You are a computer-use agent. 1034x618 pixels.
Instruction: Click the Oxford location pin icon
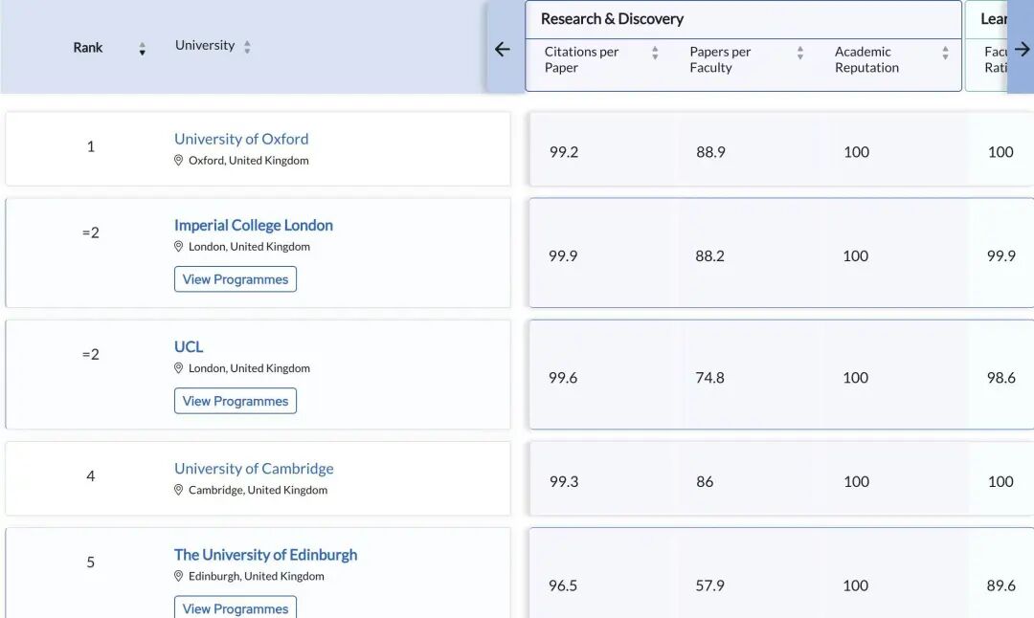[x=178, y=161]
